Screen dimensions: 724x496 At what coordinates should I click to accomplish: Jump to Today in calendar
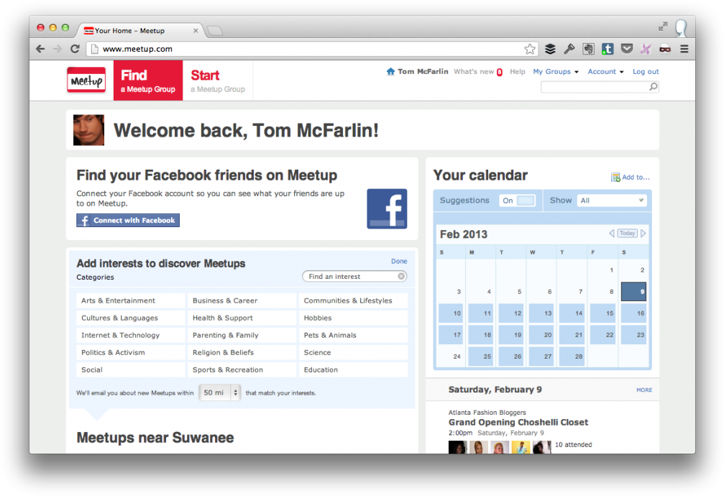pyautogui.click(x=628, y=234)
